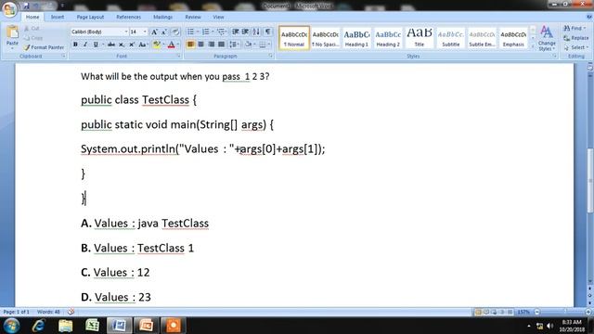This screenshot has width=594, height=334.
Task: Set alignment to left
Action: (x=190, y=45)
